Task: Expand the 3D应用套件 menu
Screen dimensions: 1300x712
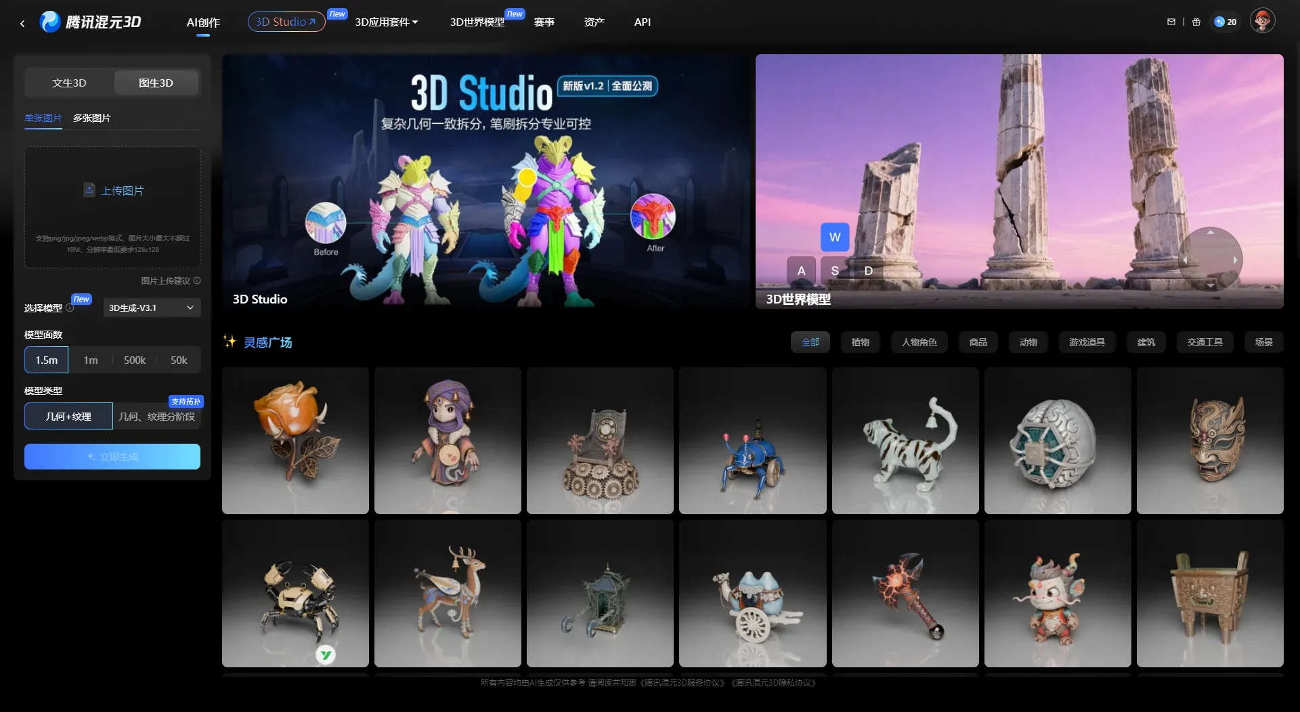Action: [x=387, y=22]
